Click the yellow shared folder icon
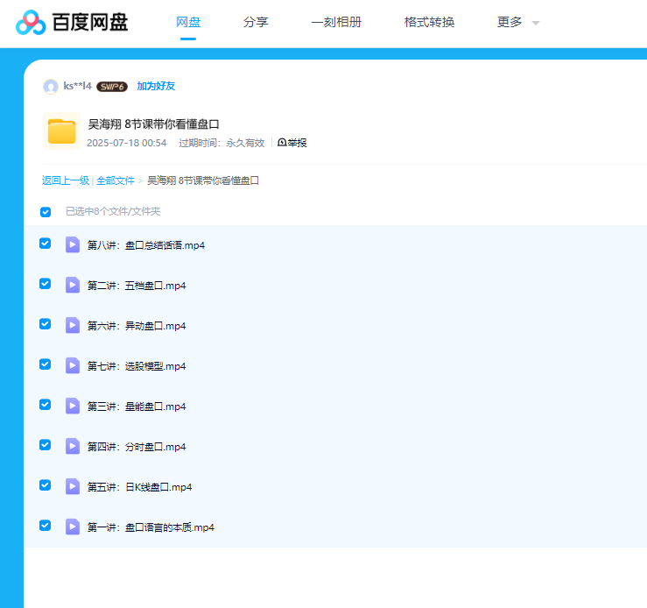The image size is (647, 608). coord(61,131)
